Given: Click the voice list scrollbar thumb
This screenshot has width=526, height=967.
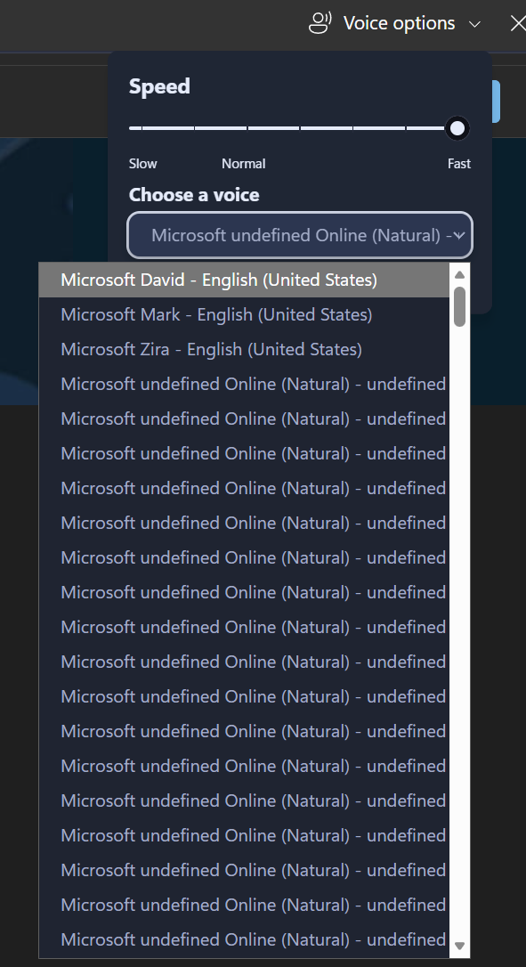Looking at the screenshot, I should [459, 306].
